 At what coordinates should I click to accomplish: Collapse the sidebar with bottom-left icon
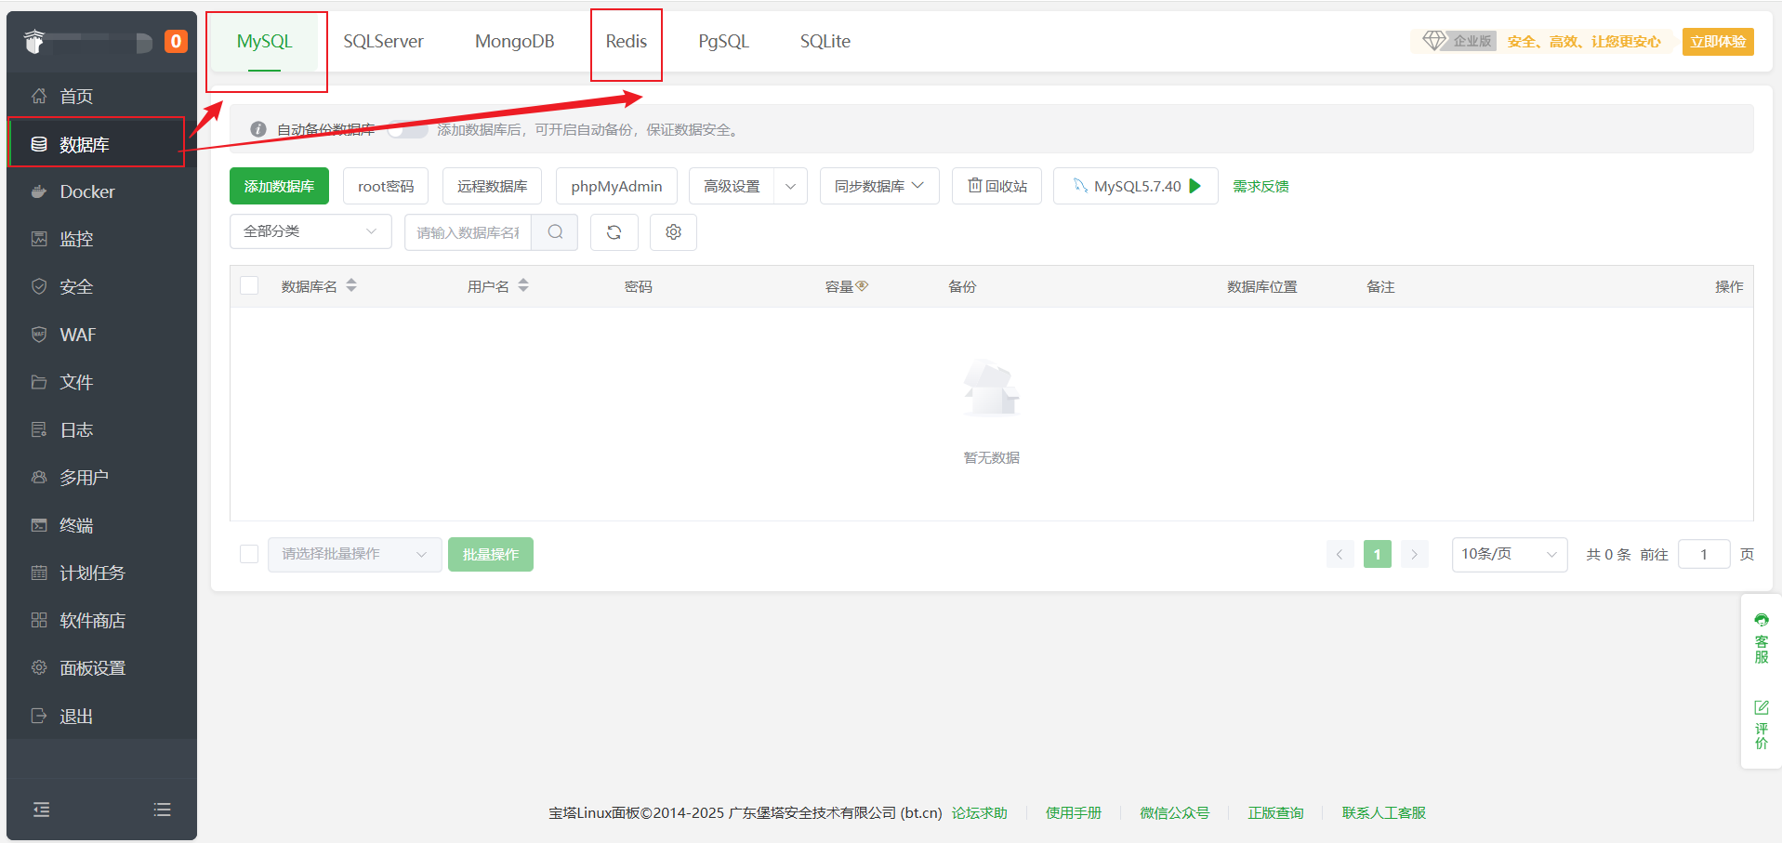coord(42,810)
